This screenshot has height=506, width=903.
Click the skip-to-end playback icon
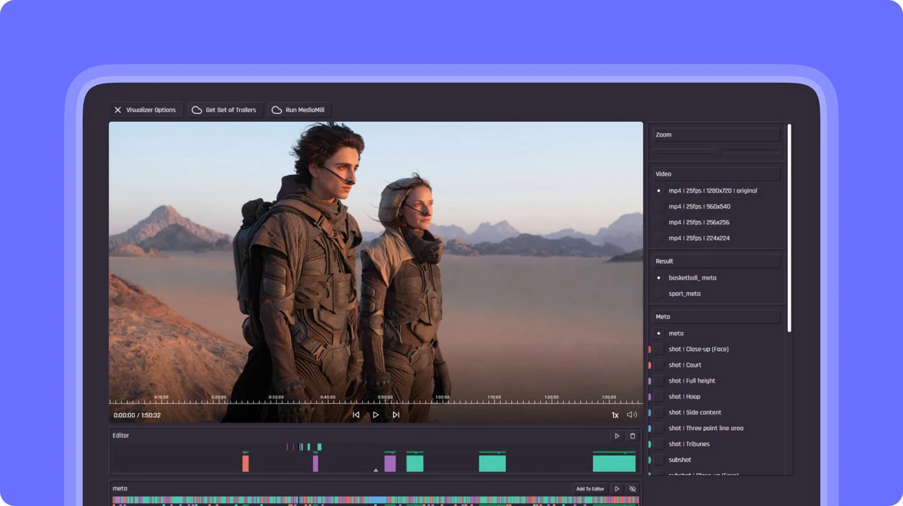[396, 415]
